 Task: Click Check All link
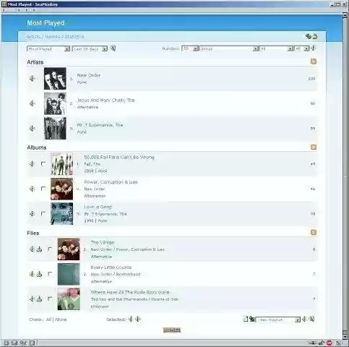pyautogui.click(x=48, y=320)
